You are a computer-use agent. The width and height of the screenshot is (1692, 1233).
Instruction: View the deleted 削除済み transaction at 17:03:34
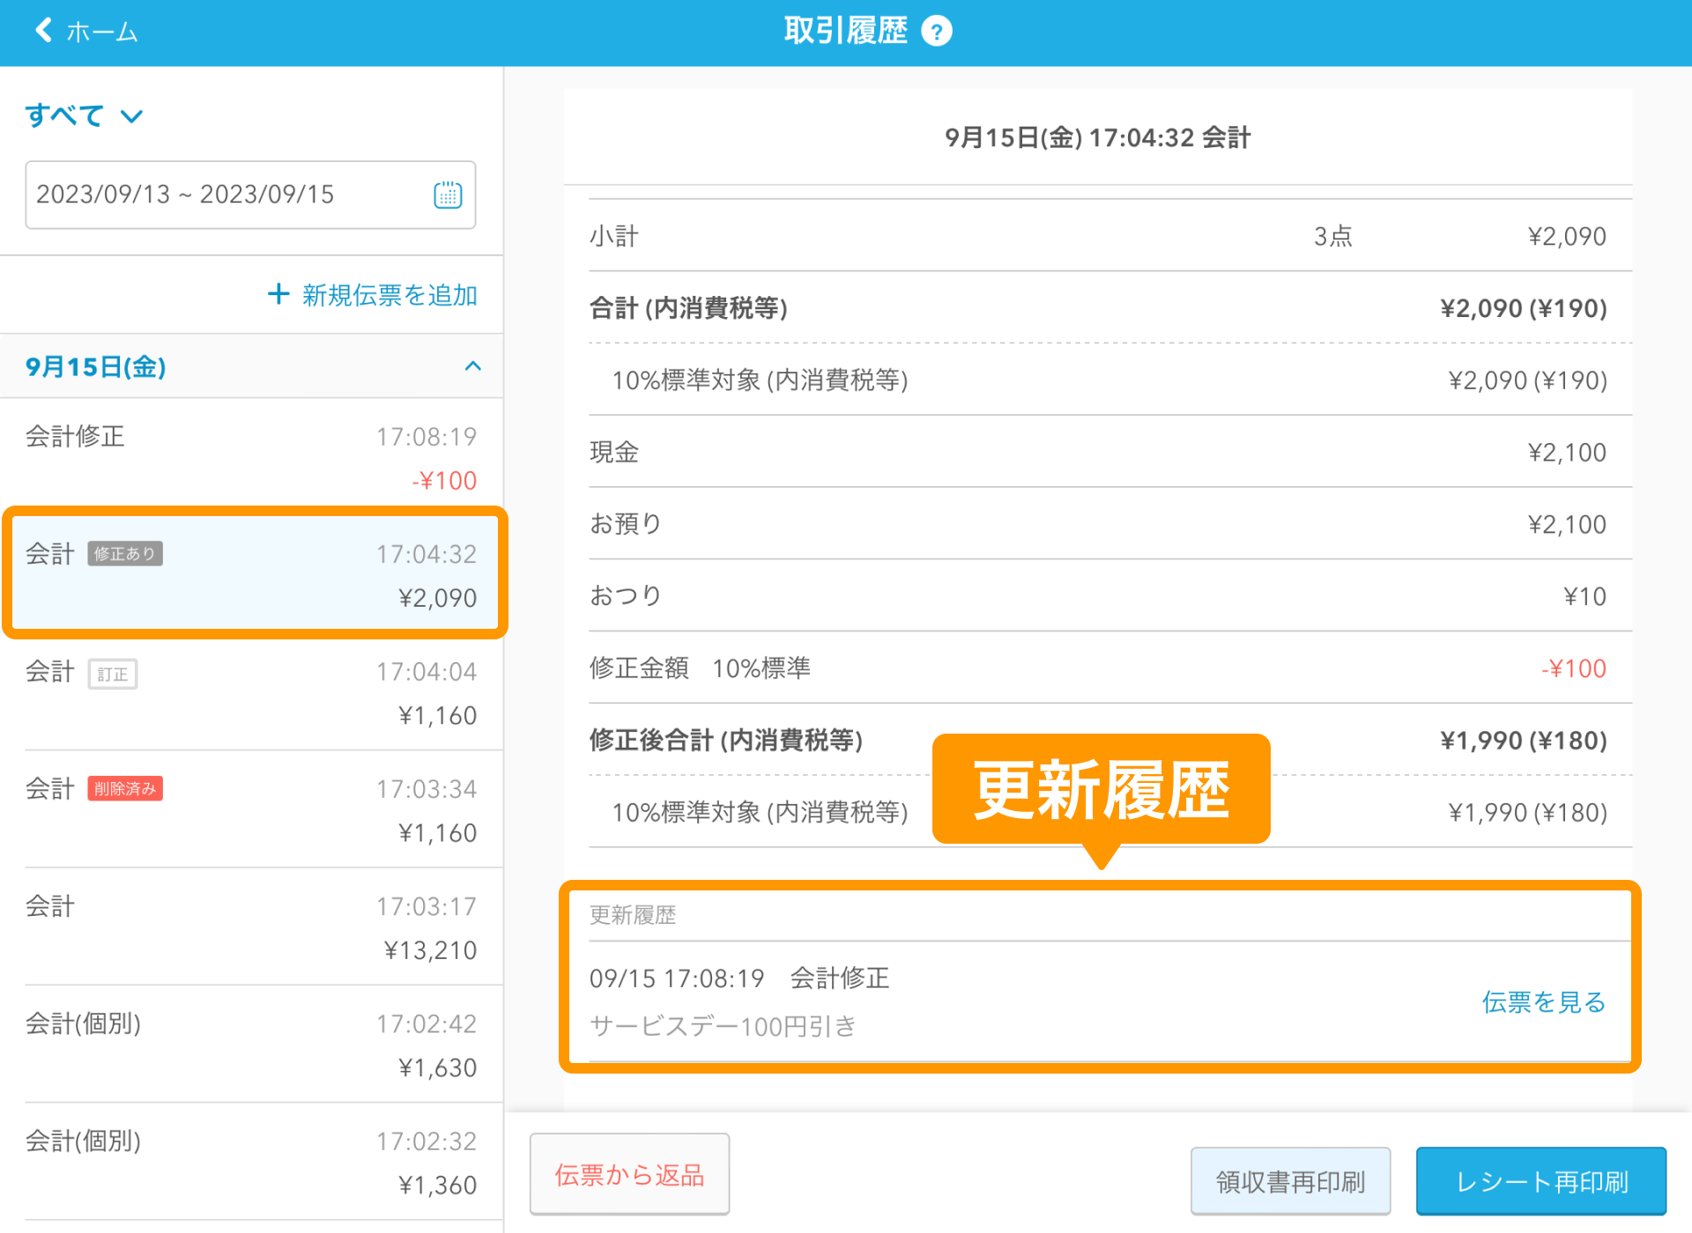(251, 808)
